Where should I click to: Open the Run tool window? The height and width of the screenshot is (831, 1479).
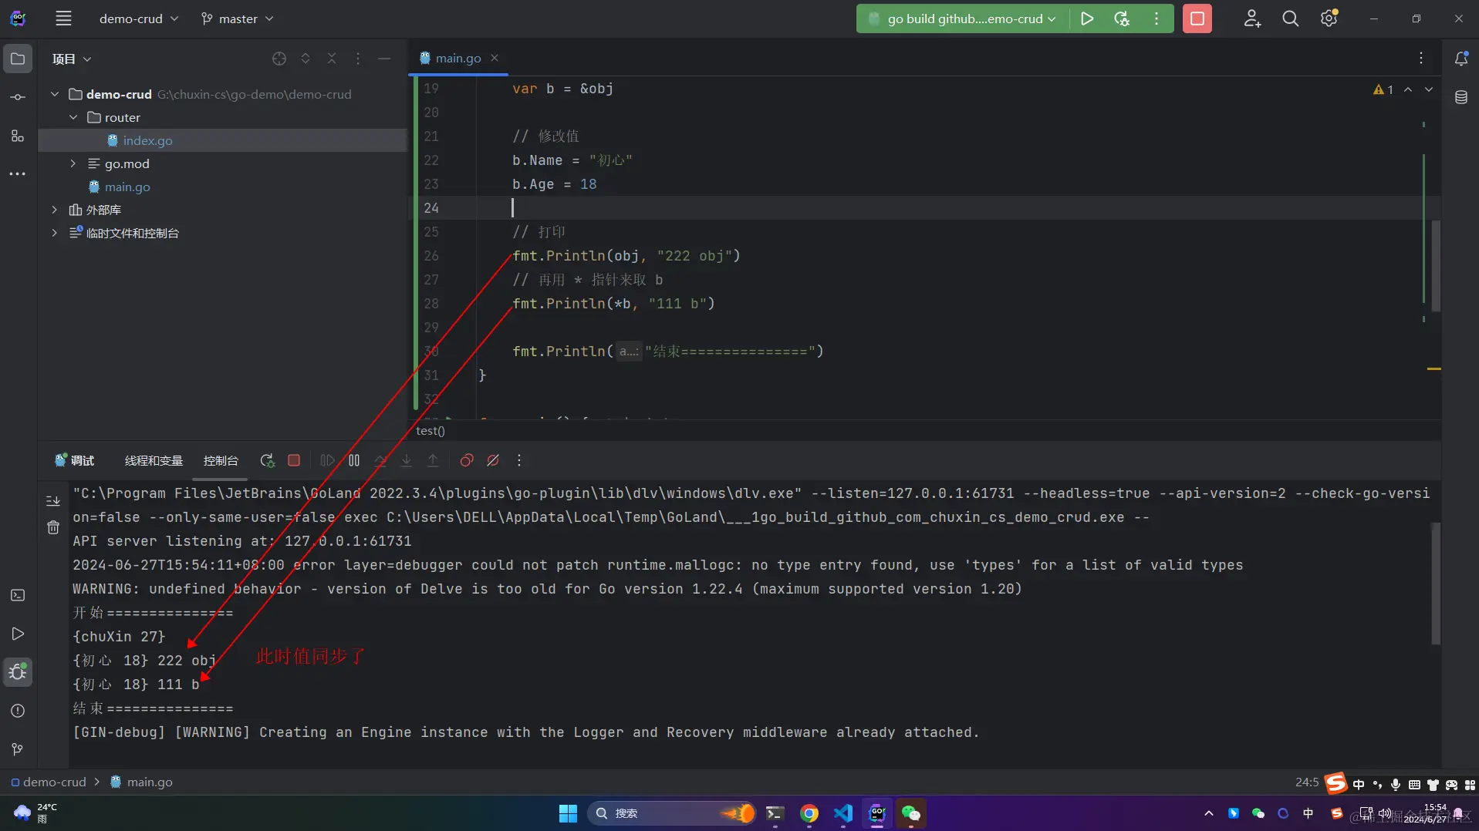pyautogui.click(x=18, y=634)
